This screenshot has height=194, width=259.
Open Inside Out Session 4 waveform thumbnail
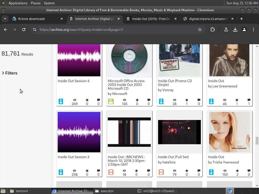[79, 60]
